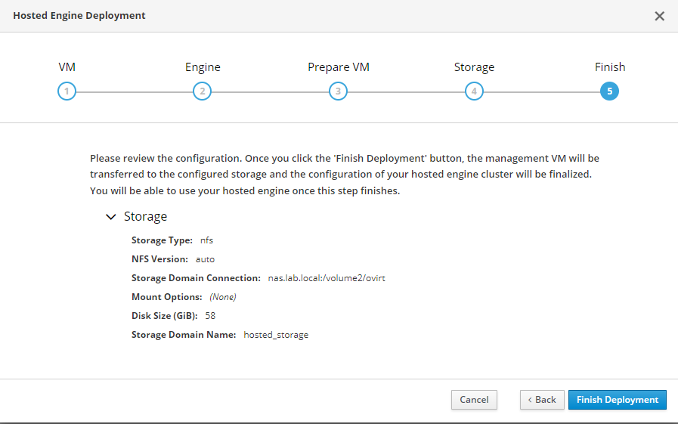Jump to step 2 circle for Engine
The height and width of the screenshot is (424, 678).
(202, 91)
